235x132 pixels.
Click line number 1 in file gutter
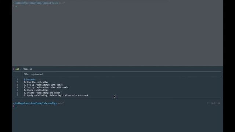(17, 80)
